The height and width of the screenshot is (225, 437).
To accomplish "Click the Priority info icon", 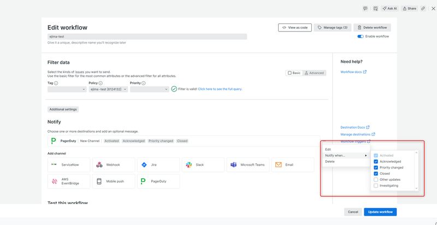I will 144,83.
